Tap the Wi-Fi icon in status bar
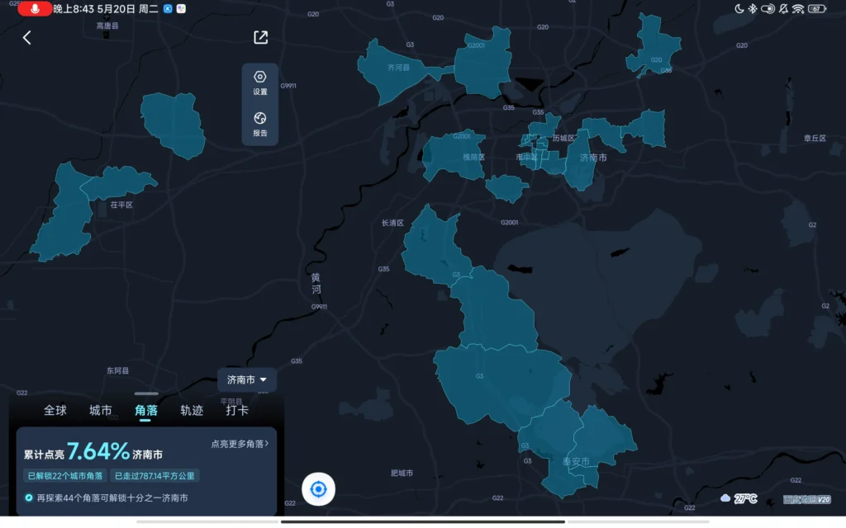The image size is (846, 528). 797,8
